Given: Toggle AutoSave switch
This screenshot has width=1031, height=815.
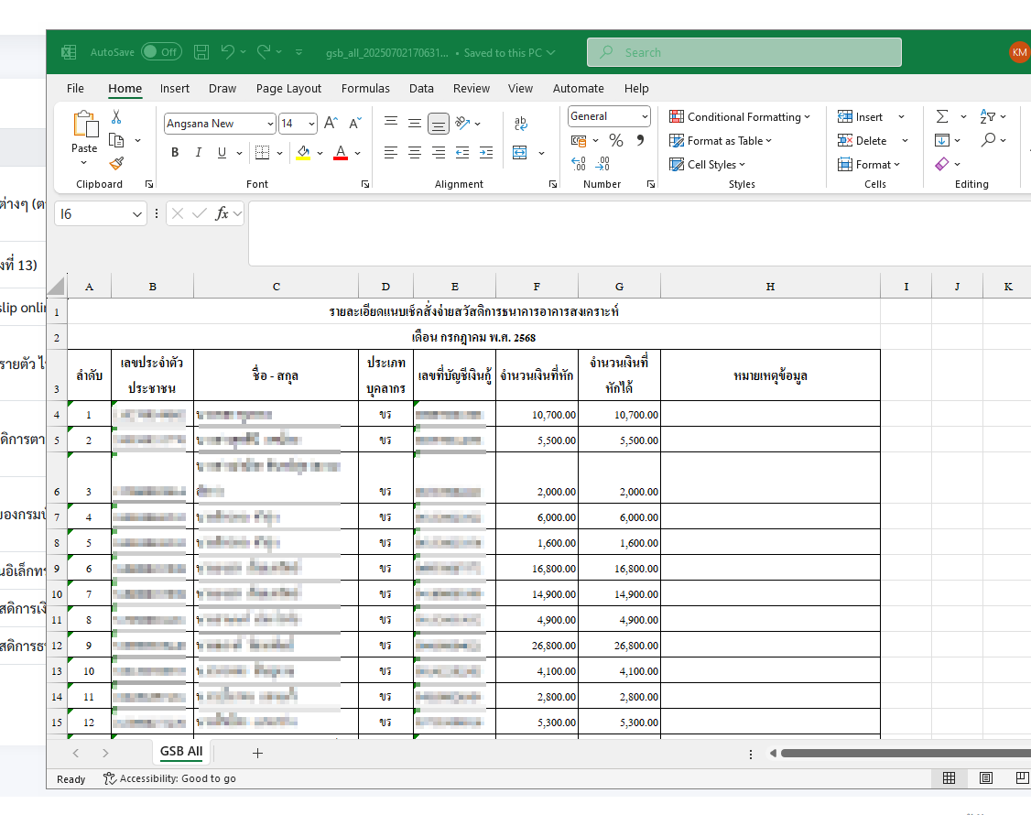Looking at the screenshot, I should pyautogui.click(x=161, y=52).
